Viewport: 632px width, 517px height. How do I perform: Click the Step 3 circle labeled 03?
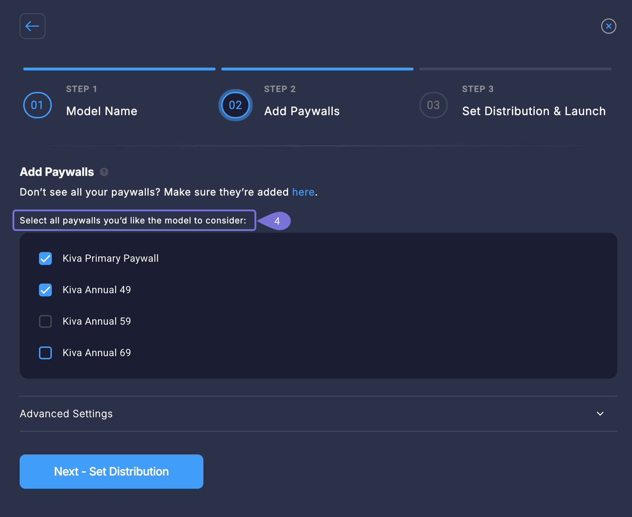(433, 105)
